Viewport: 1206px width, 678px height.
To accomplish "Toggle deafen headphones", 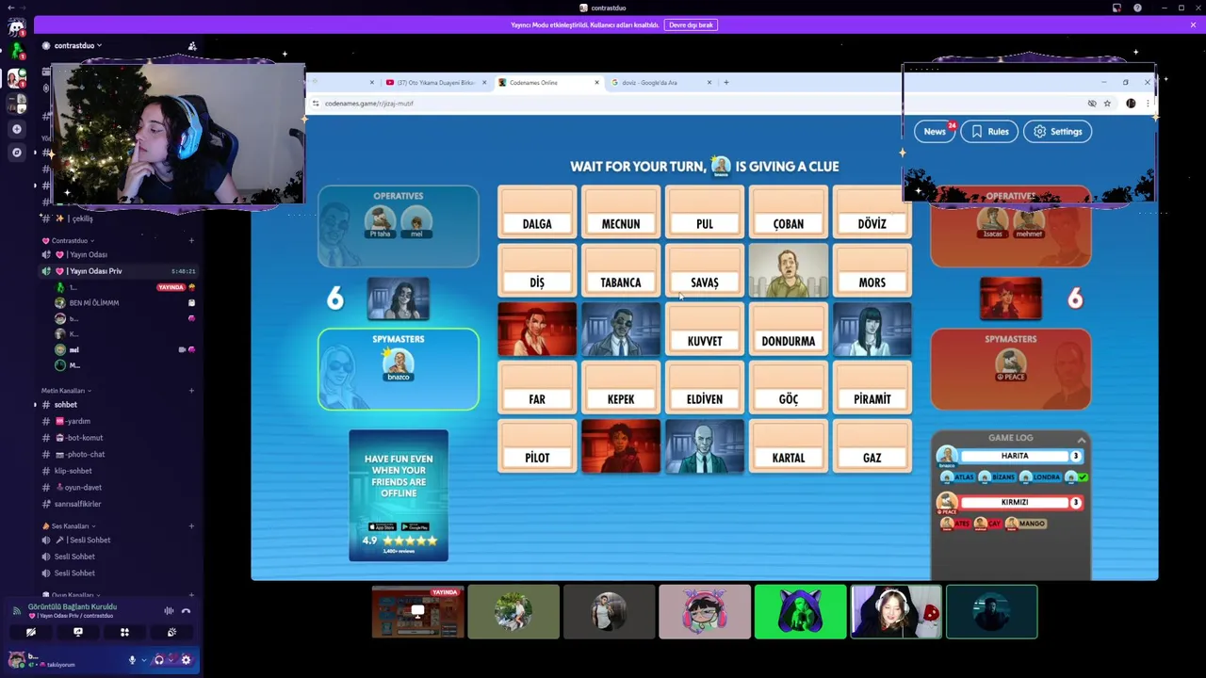I will pos(158,660).
